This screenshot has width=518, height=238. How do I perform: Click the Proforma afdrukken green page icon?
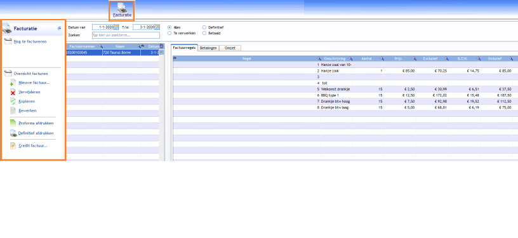[13, 124]
